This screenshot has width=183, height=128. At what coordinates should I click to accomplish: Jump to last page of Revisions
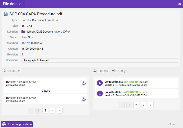60,110
